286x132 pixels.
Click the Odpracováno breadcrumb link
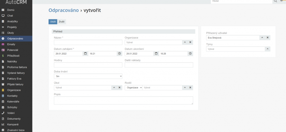pyautogui.click(x=63, y=10)
